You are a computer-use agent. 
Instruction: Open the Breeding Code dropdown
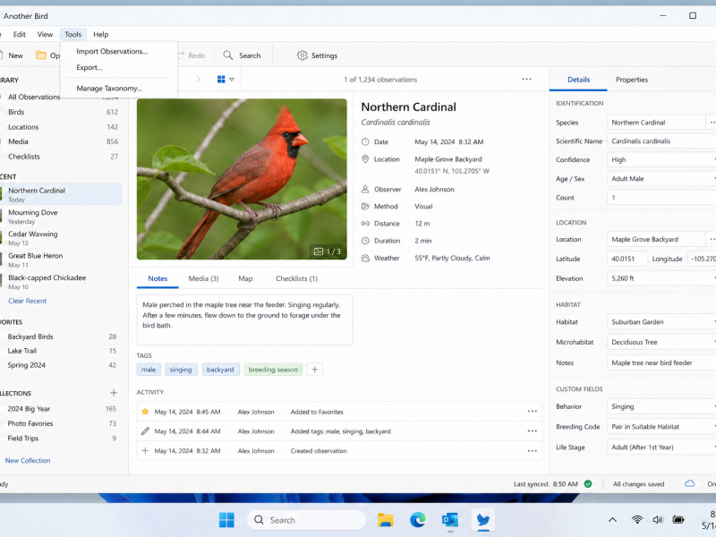click(x=661, y=427)
